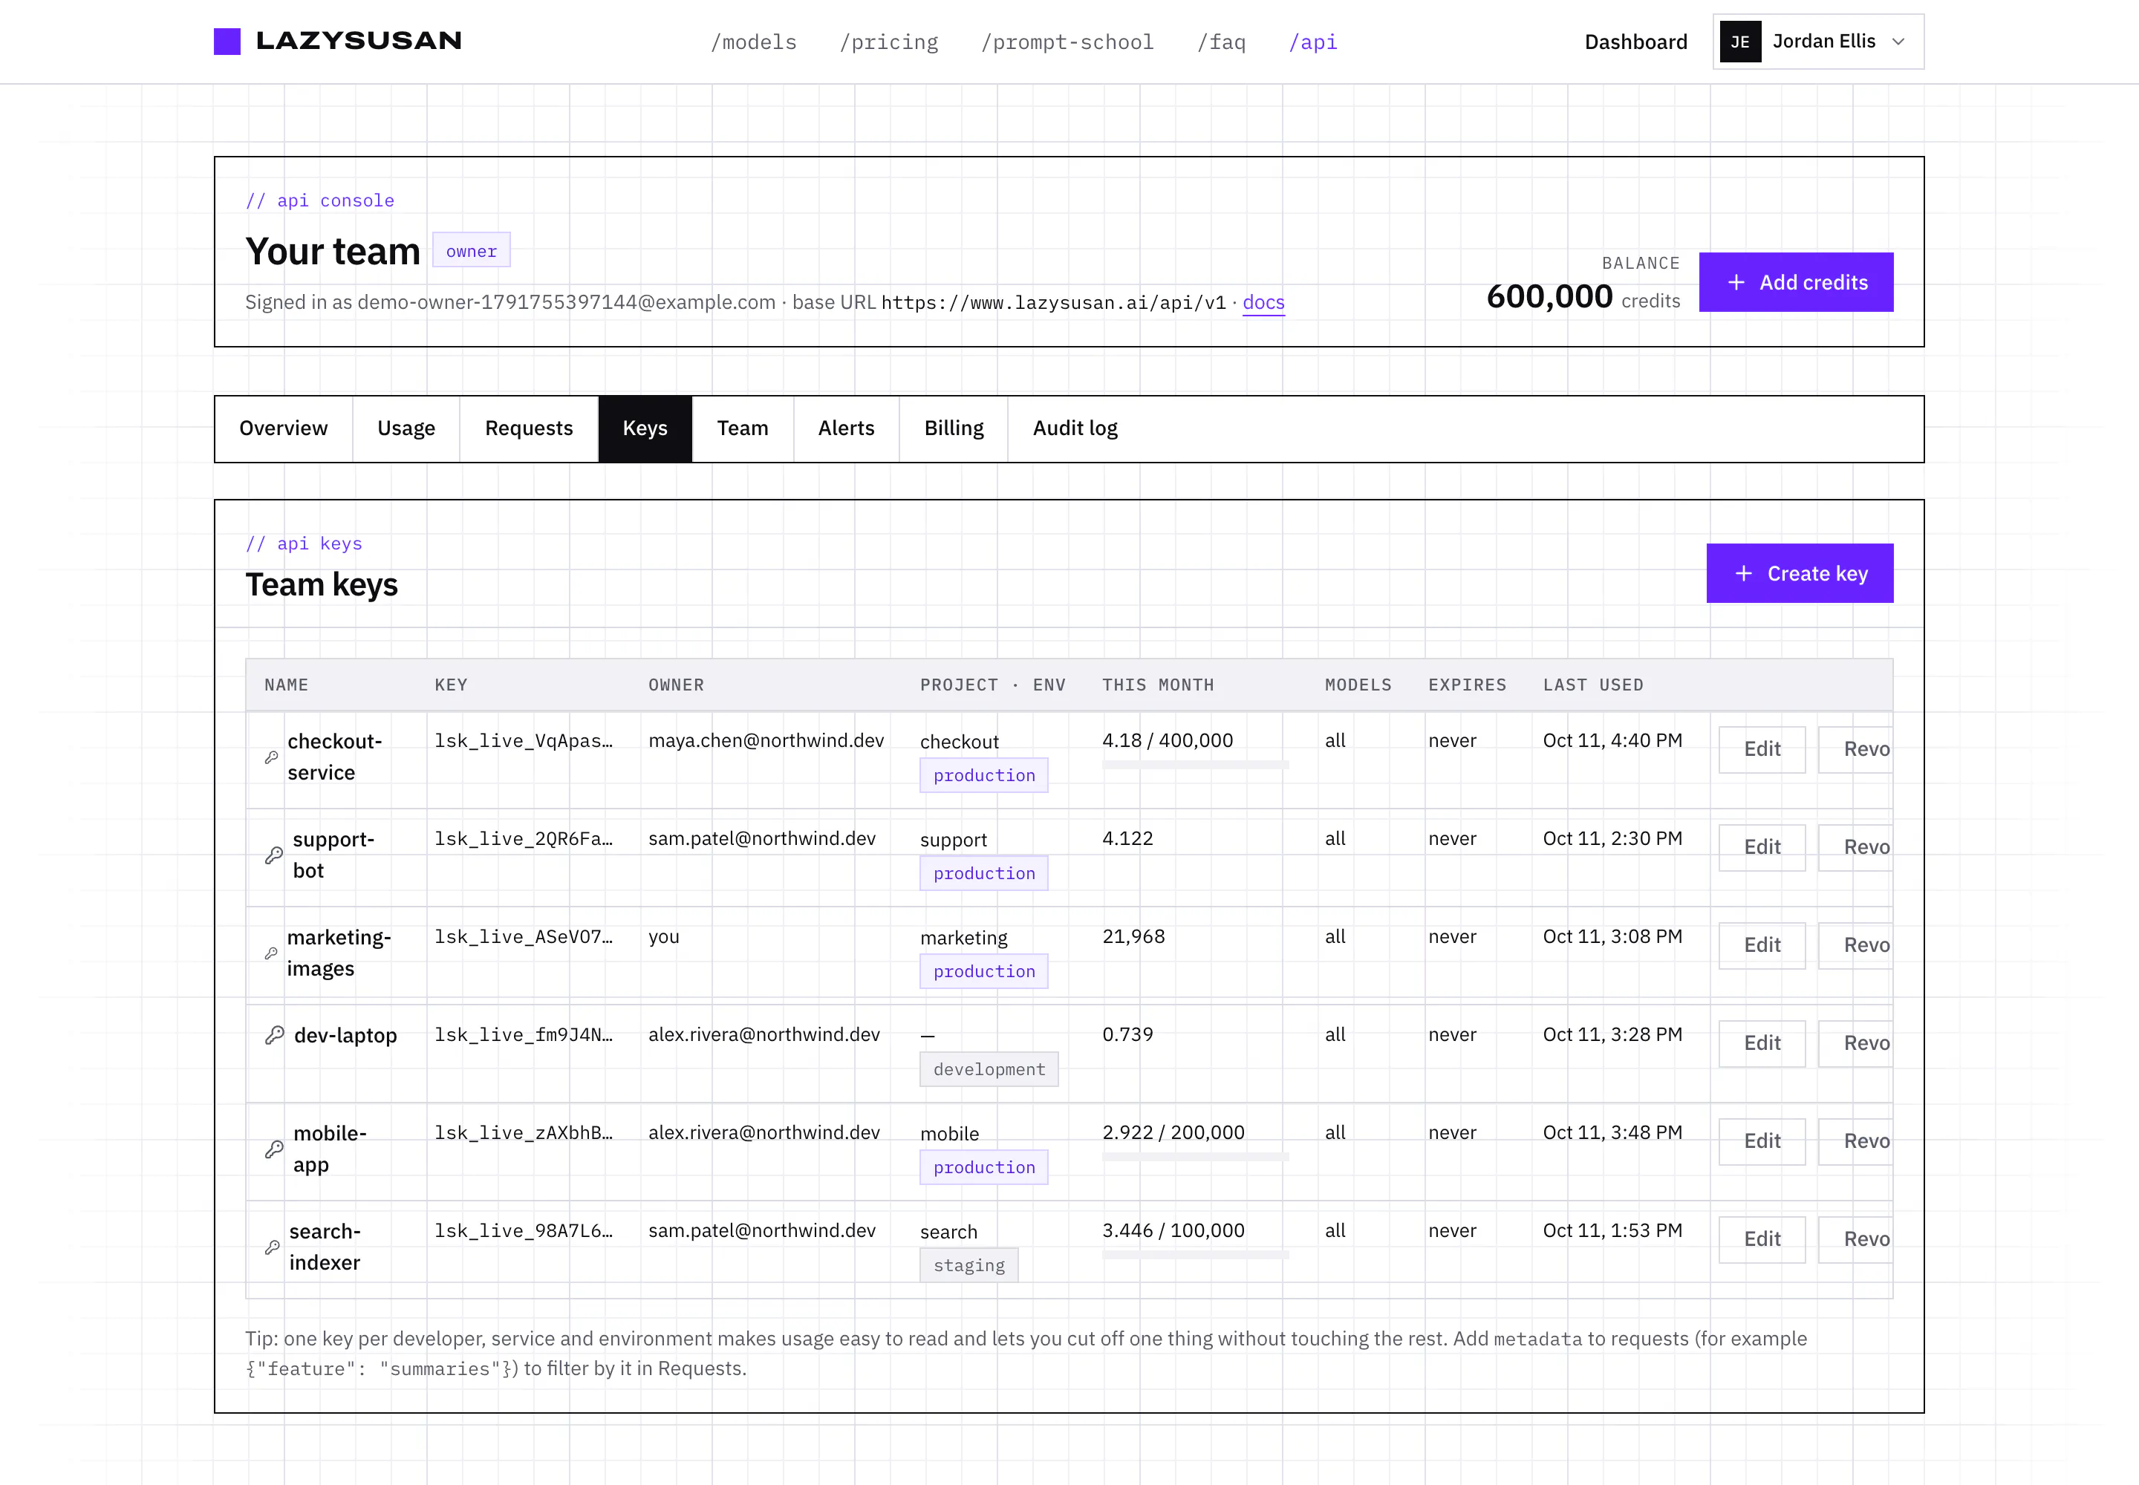Image resolution: width=2139 pixels, height=1485 pixels.
Task: Select the Keys tab
Action: coord(645,429)
